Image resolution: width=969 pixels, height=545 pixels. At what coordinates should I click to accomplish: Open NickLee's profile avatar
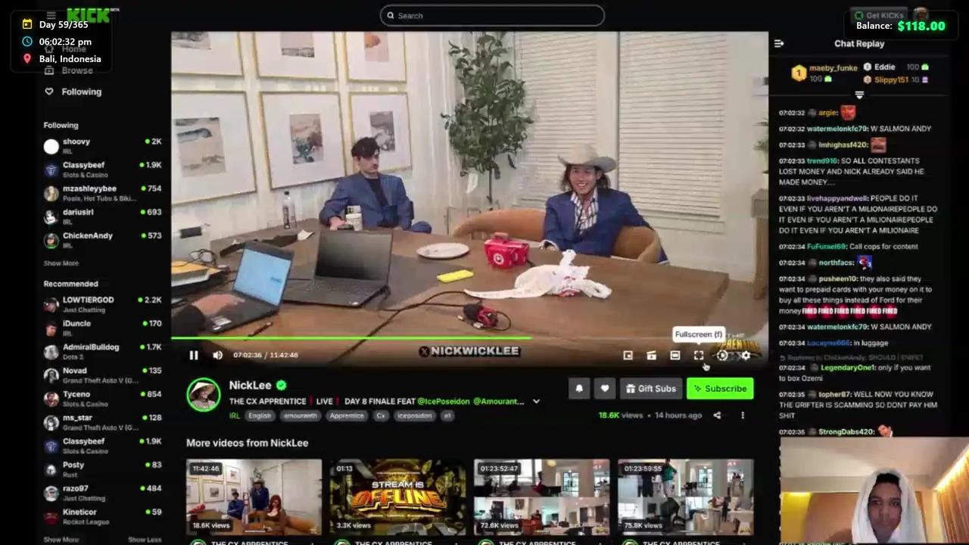point(204,394)
